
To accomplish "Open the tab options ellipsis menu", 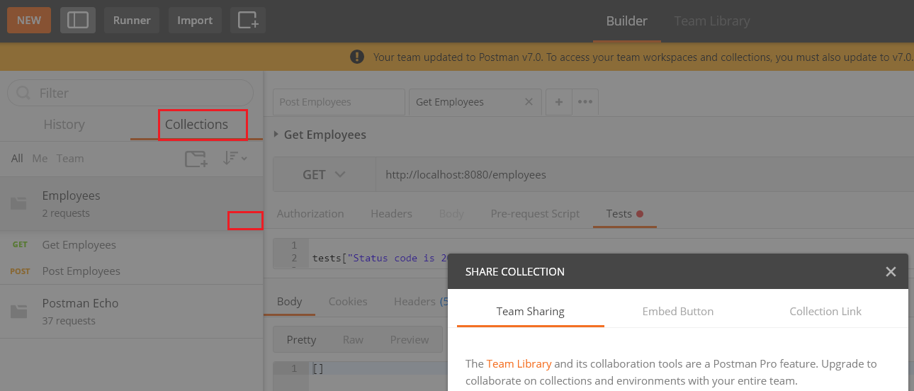I will (x=585, y=102).
